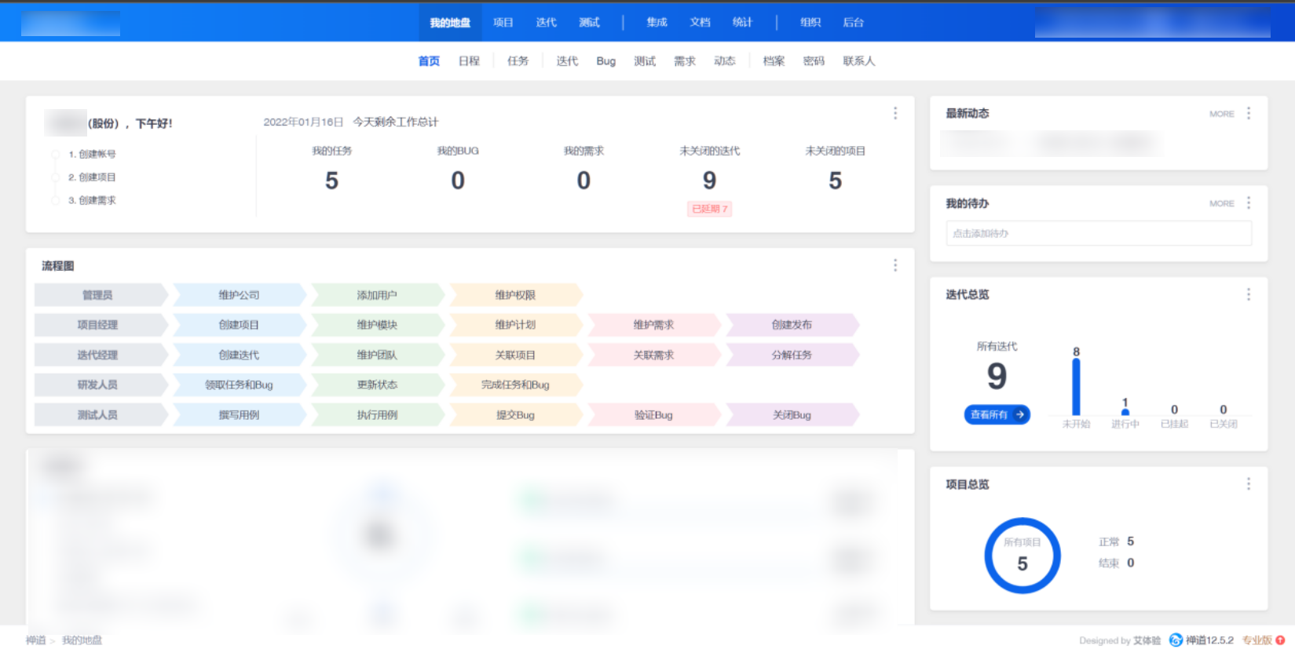Viewport: 1295px width, 649px height.
Task: Select the 1. 创建帐号 step circle
Action: pyautogui.click(x=55, y=155)
